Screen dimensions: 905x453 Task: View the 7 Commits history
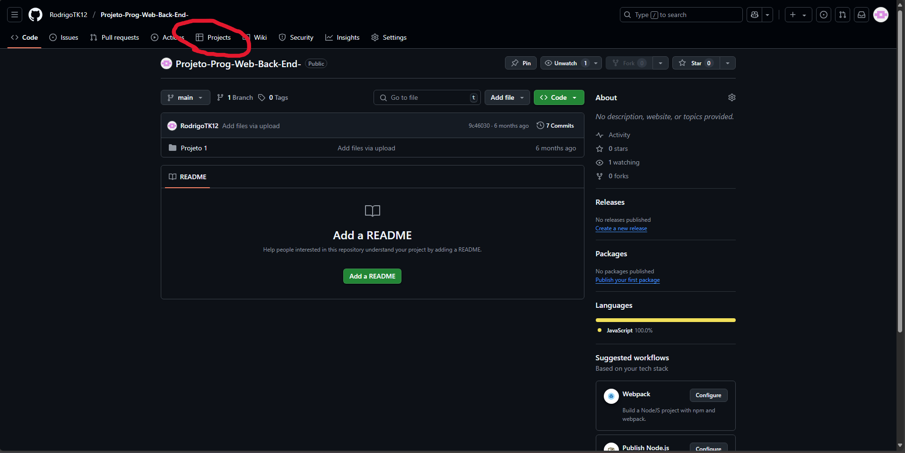[x=555, y=125]
